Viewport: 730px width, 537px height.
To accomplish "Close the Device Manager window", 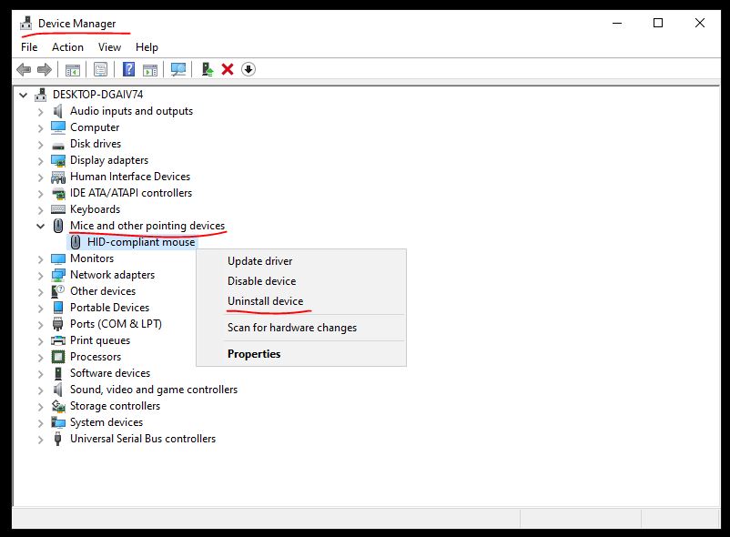I will [699, 23].
